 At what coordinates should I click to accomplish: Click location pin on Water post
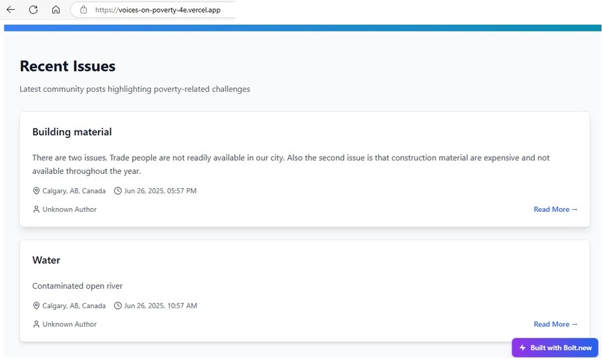[36, 305]
